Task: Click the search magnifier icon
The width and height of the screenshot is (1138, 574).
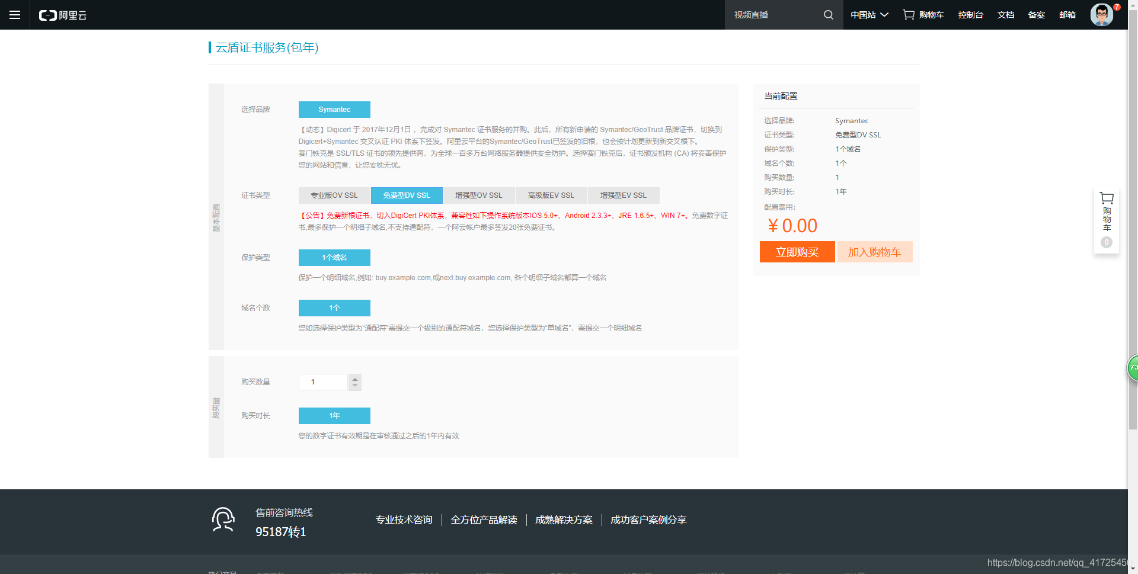Action: click(x=828, y=15)
